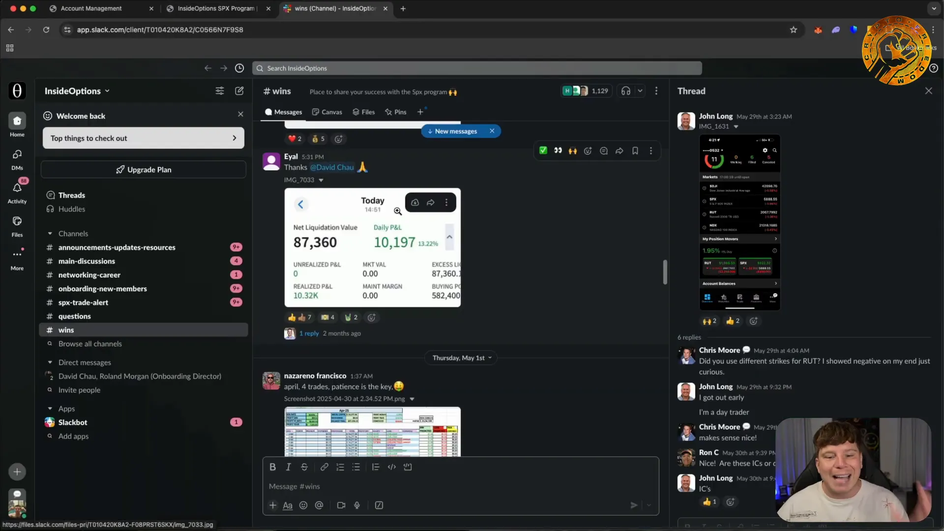
Task: Toggle thumbs up reaction in thread
Action: pyautogui.click(x=733, y=321)
